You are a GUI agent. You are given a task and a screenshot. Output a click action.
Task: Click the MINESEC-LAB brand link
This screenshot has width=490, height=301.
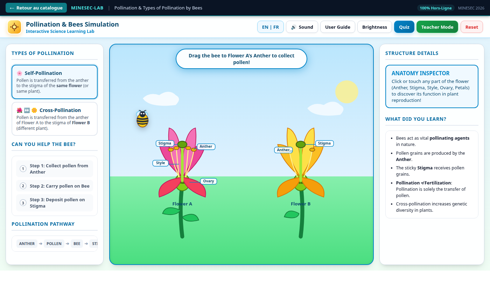pyautogui.click(x=87, y=8)
